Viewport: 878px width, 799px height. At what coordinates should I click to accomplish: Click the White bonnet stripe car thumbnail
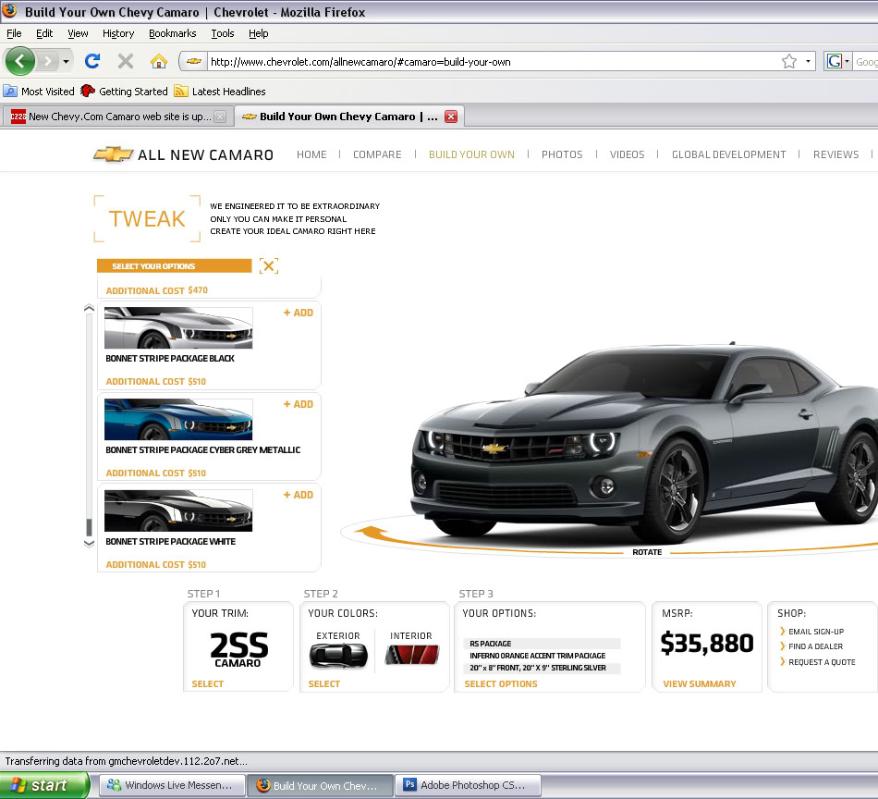click(178, 510)
